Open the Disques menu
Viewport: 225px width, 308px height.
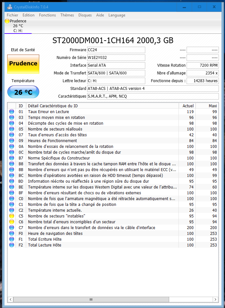click(85, 15)
